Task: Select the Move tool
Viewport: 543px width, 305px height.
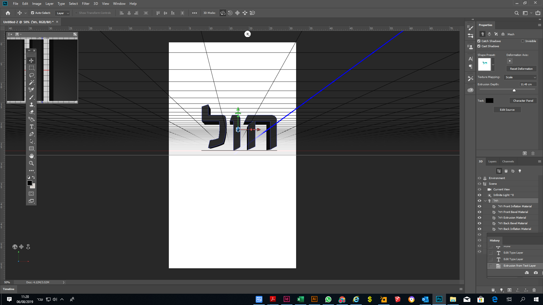Action: pos(31,60)
